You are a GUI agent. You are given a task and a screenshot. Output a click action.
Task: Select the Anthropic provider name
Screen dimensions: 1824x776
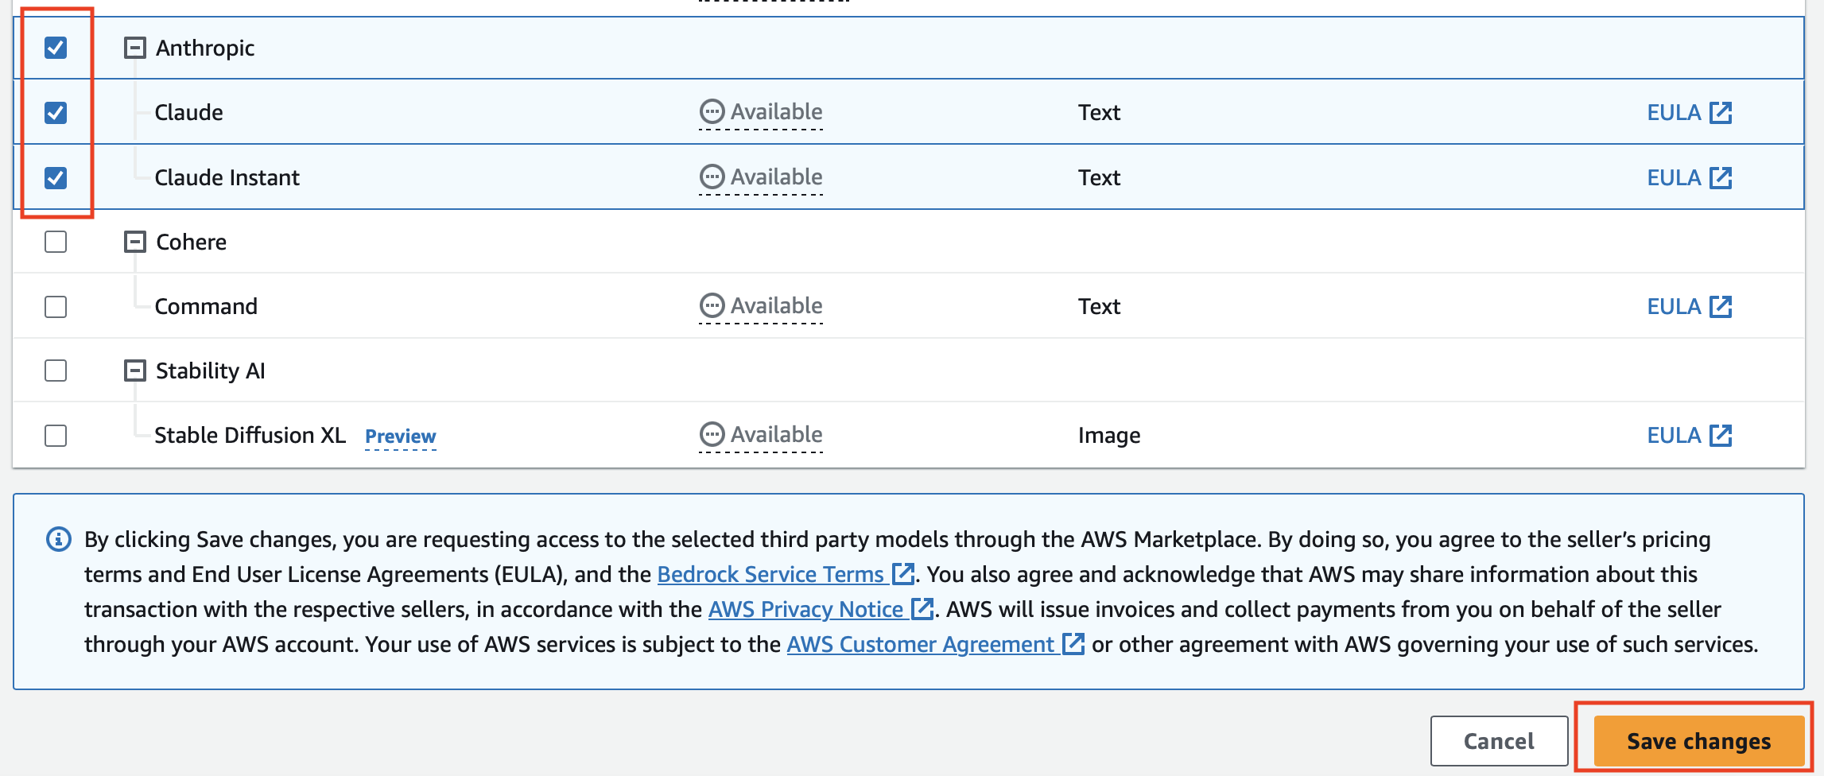[x=205, y=48]
